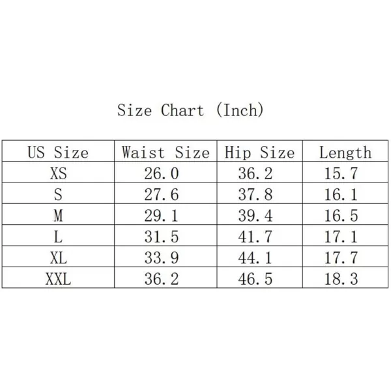Select the Waist Size column header
Screen dimensions: 391x391
point(166,152)
